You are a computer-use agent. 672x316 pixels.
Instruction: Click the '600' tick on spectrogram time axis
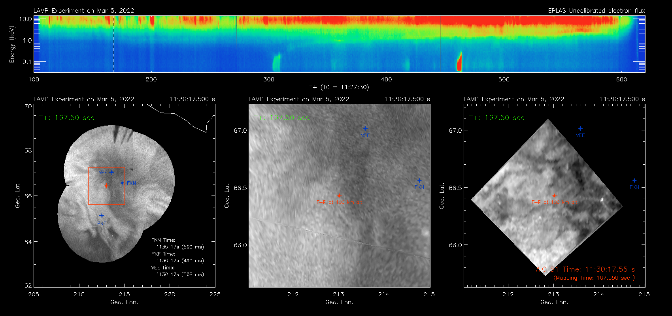pos(621,79)
